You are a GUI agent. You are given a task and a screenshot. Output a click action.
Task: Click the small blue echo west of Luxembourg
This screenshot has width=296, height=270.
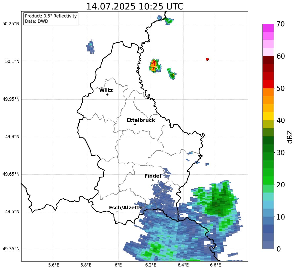pyautogui.click(x=90, y=47)
